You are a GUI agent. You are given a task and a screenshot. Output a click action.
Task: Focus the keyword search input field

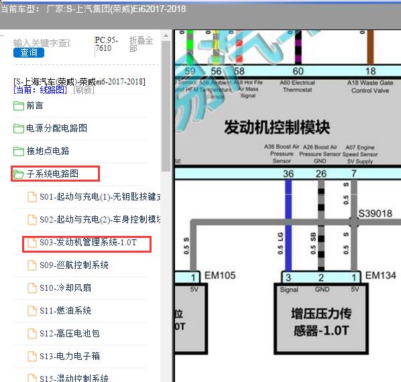pyautogui.click(x=42, y=43)
